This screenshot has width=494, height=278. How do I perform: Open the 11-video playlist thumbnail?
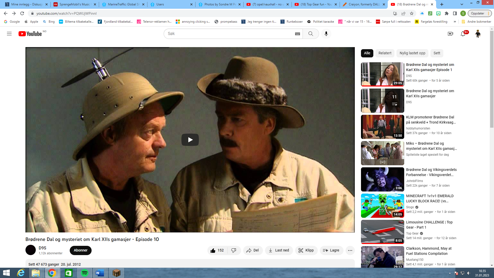pyautogui.click(x=382, y=100)
